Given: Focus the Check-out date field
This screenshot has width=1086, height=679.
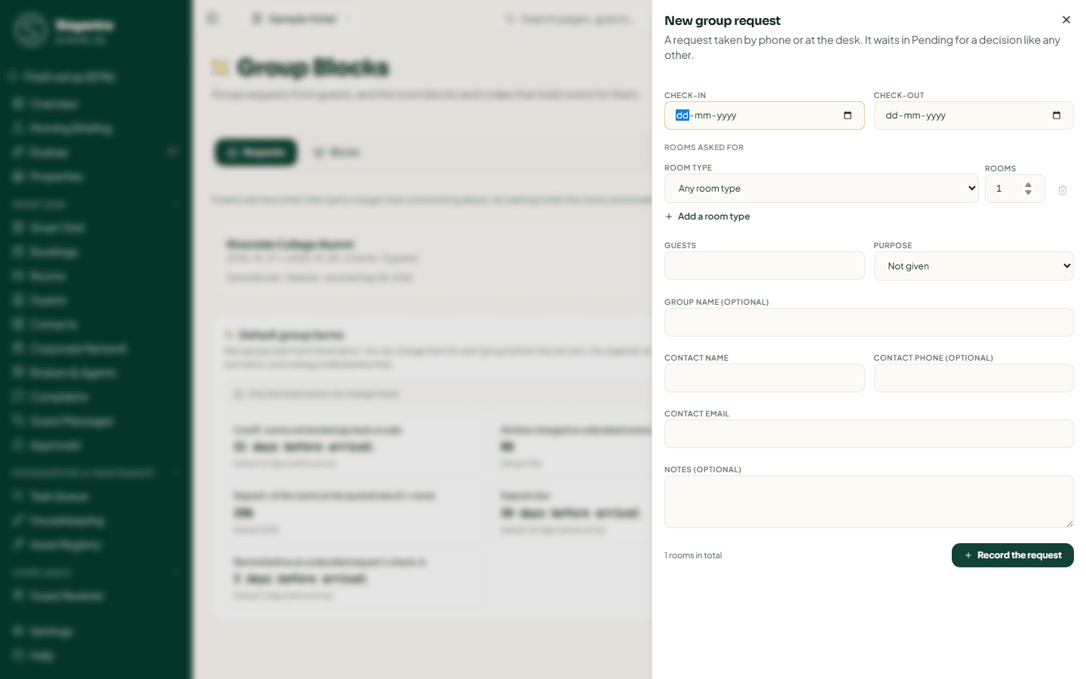Looking at the screenshot, I should click(x=973, y=115).
